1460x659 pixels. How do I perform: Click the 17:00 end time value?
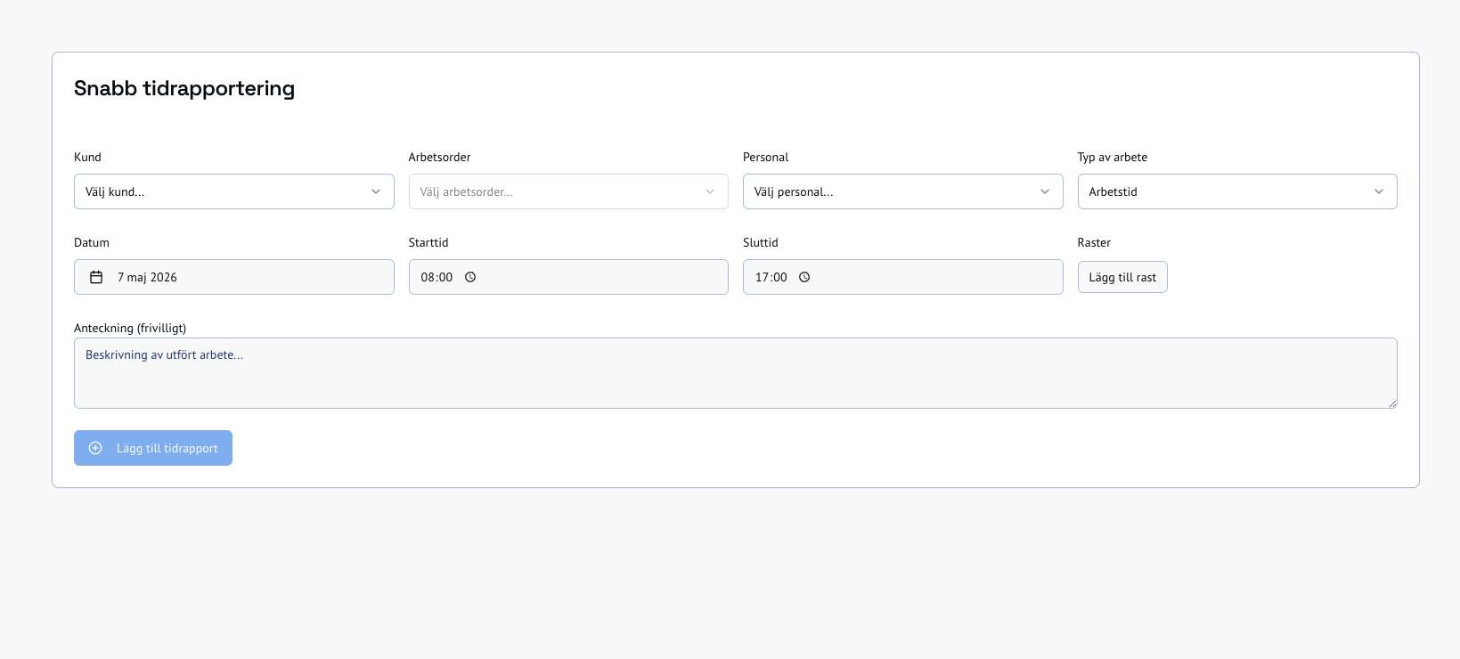click(x=771, y=277)
